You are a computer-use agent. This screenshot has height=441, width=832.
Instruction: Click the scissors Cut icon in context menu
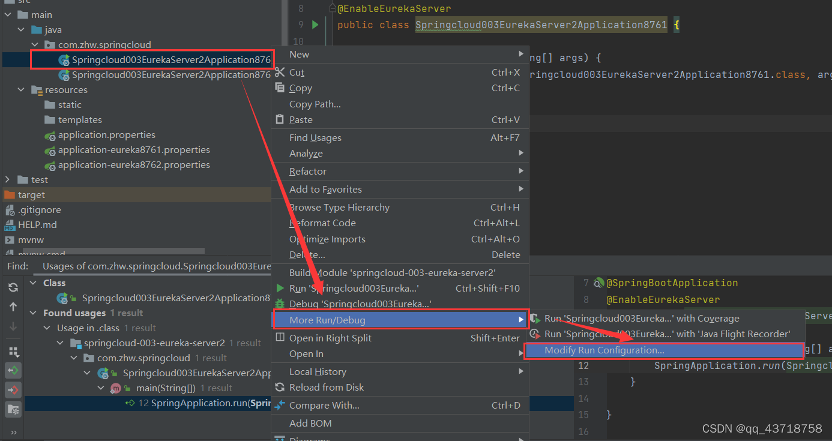[280, 72]
